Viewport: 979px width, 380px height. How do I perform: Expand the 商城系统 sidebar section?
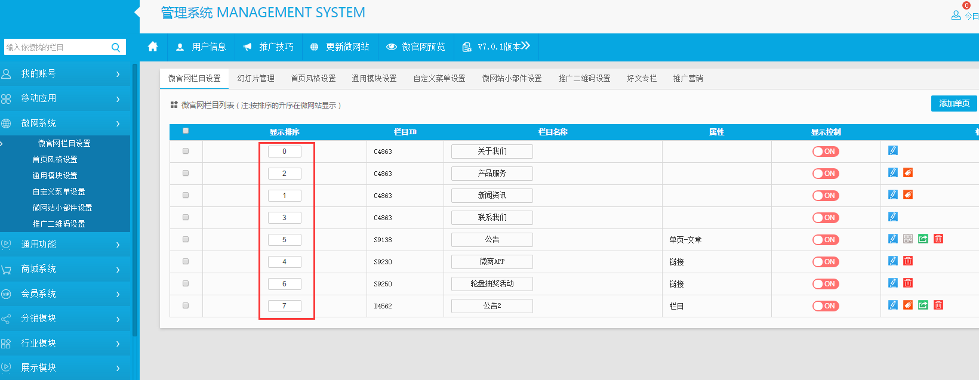[64, 269]
